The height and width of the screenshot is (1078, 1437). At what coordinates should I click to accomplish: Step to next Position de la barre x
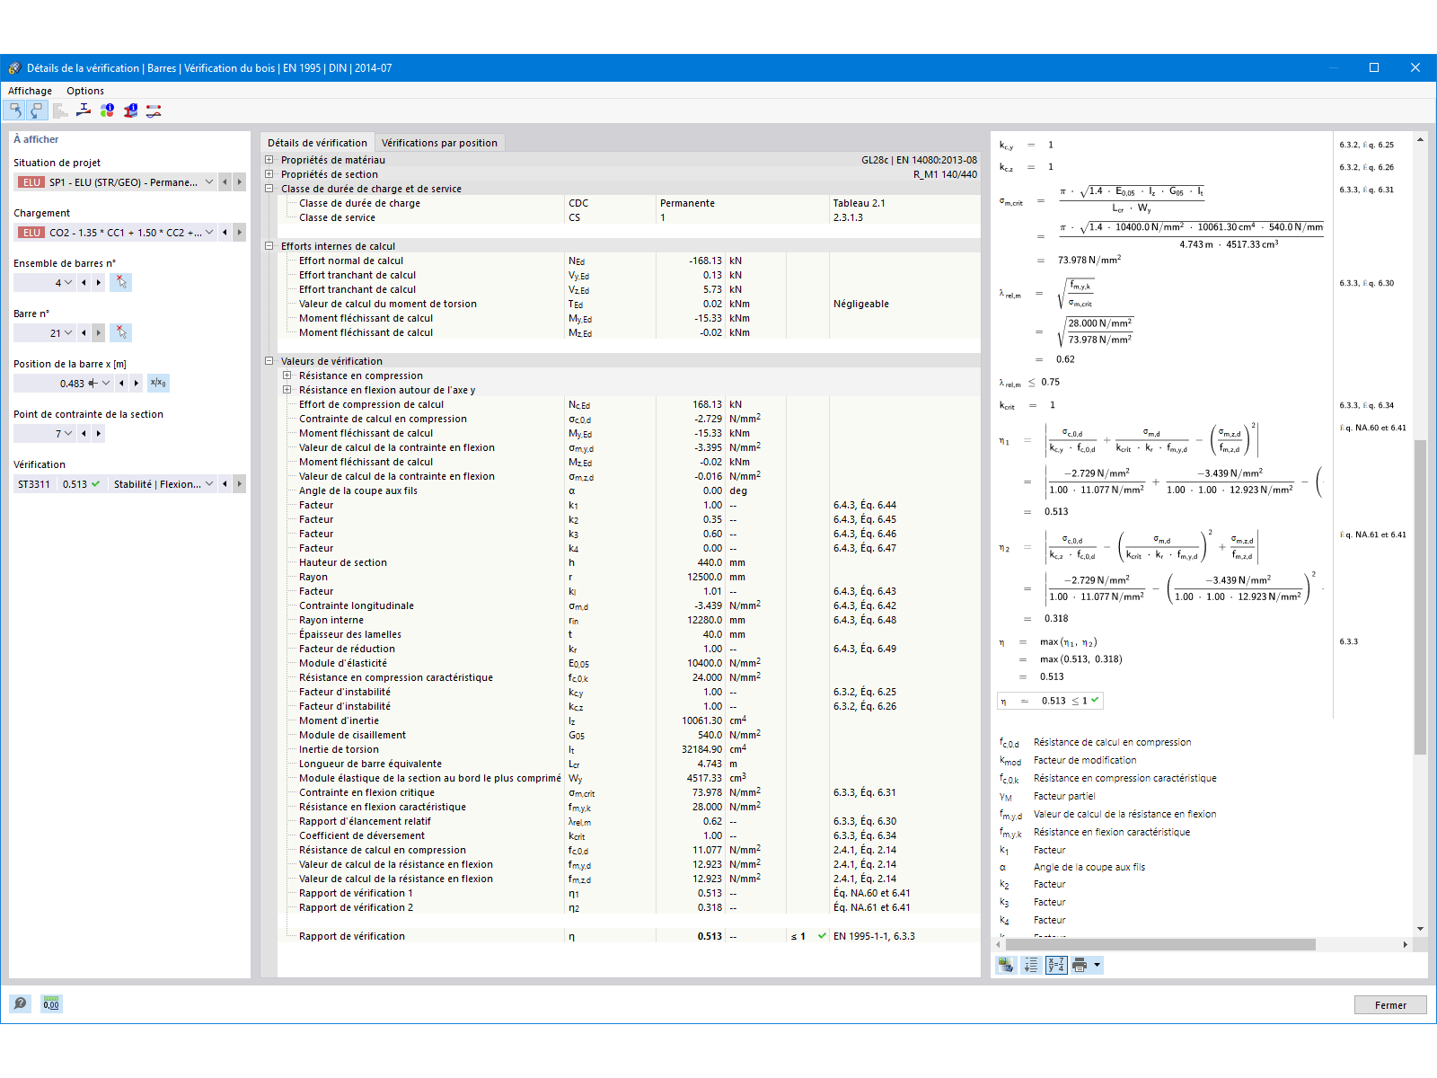point(137,383)
